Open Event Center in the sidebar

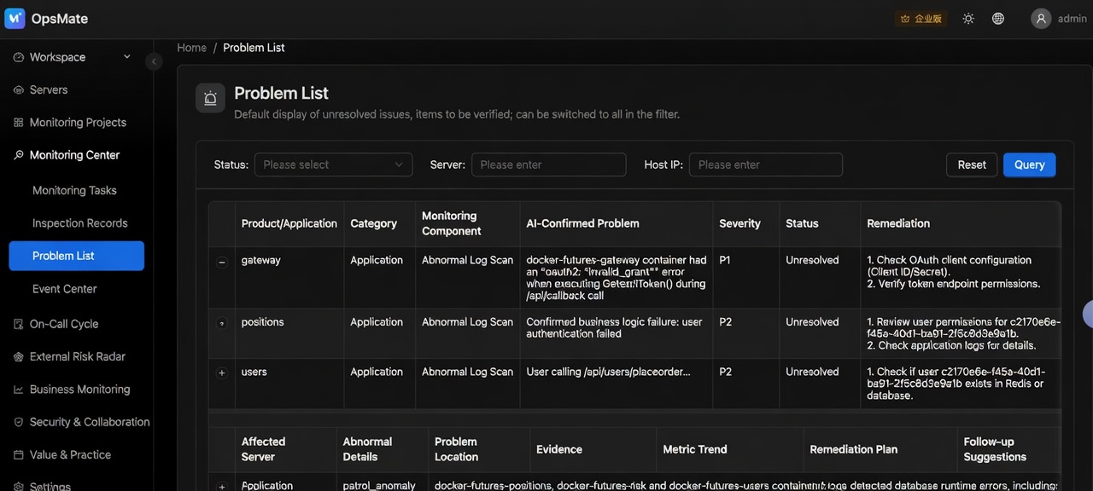point(65,289)
